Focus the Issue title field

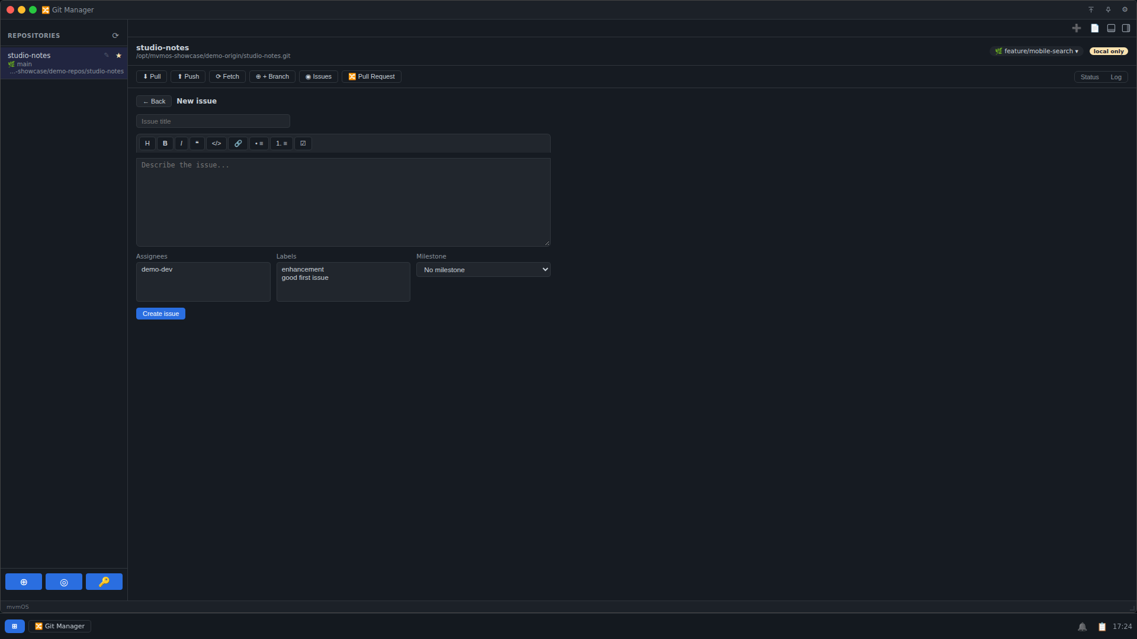coord(213,121)
